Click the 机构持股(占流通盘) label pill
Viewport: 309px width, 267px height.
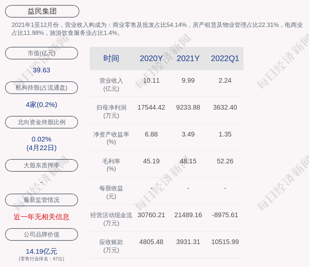coord(42,88)
